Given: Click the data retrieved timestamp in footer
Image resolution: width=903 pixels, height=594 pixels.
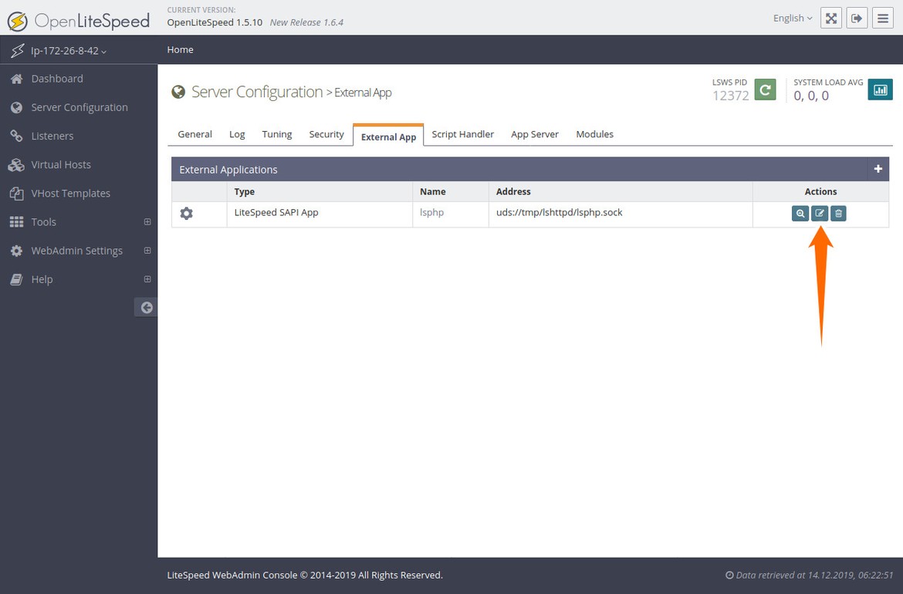Looking at the screenshot, I should [x=809, y=575].
